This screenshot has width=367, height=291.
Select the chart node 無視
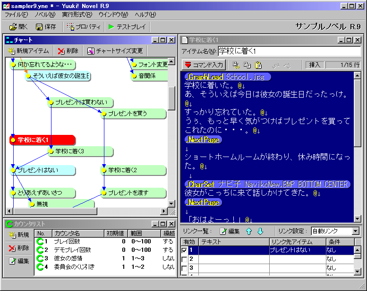tap(61, 204)
